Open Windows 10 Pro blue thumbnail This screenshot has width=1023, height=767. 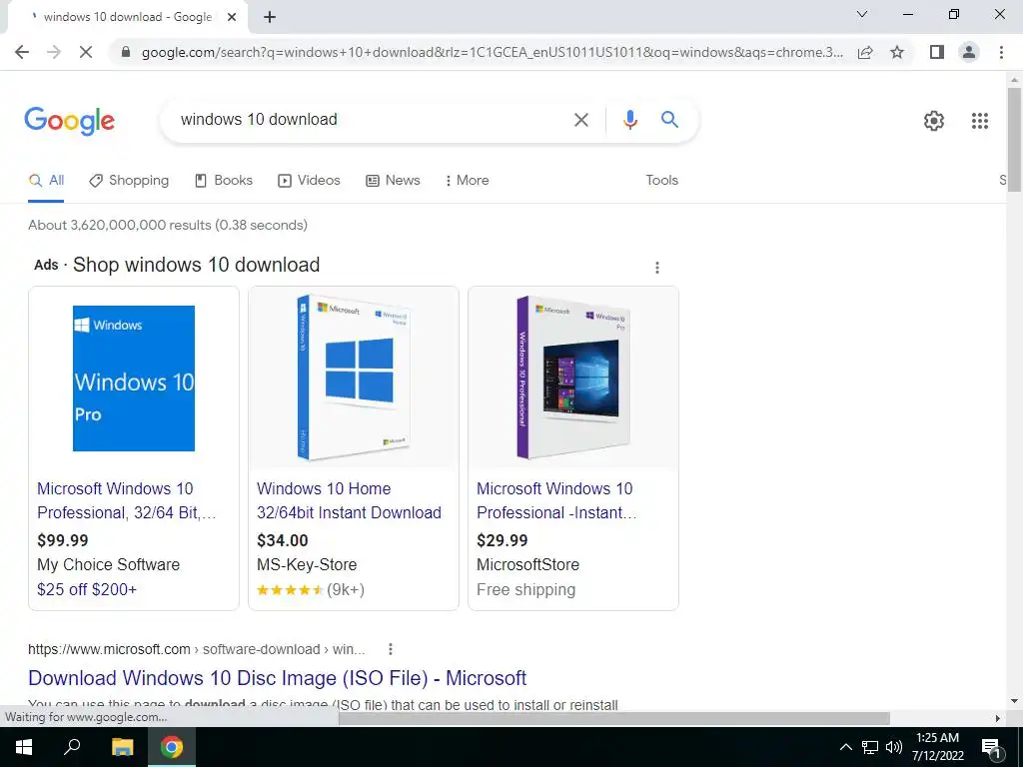pyautogui.click(x=134, y=379)
